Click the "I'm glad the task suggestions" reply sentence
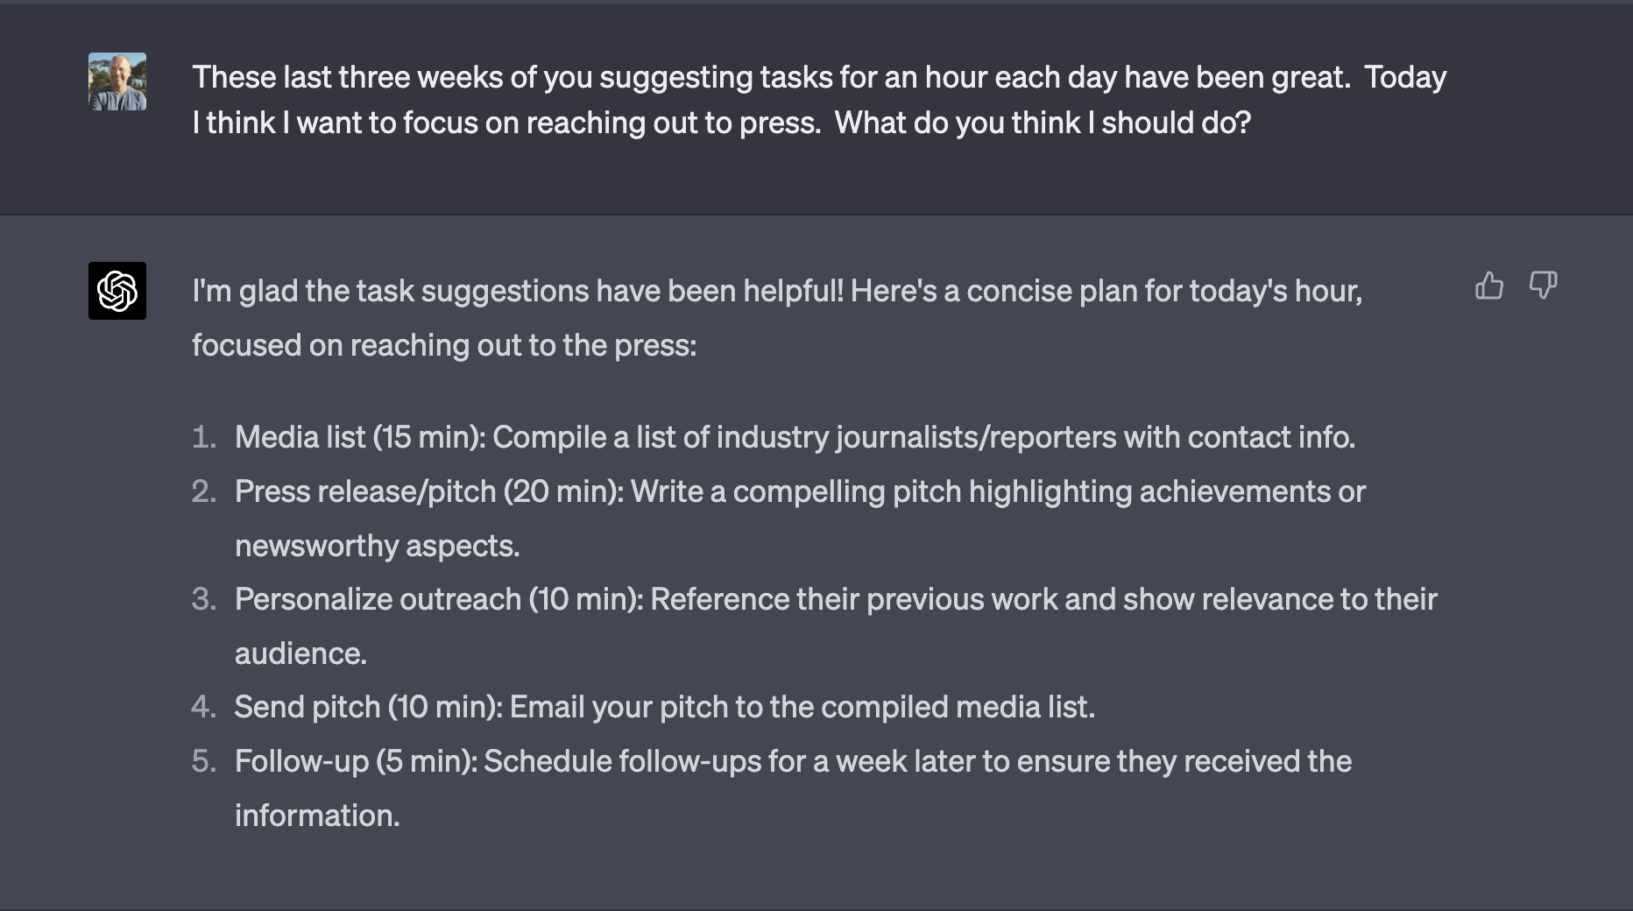The width and height of the screenshot is (1633, 911). pos(776,291)
